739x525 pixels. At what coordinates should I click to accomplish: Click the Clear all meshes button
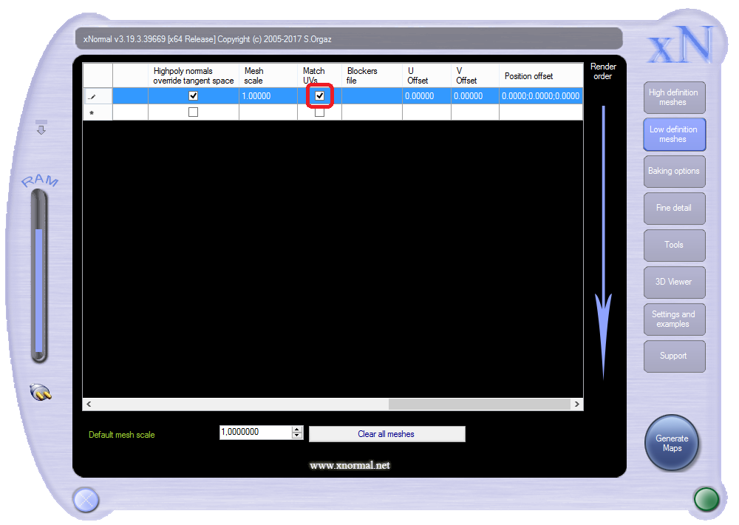(x=386, y=434)
